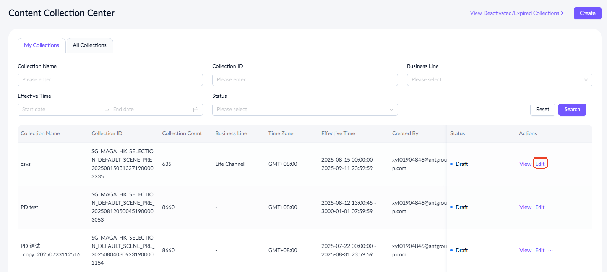Open the Status filter dropdown
This screenshot has width=607, height=272.
(x=305, y=110)
